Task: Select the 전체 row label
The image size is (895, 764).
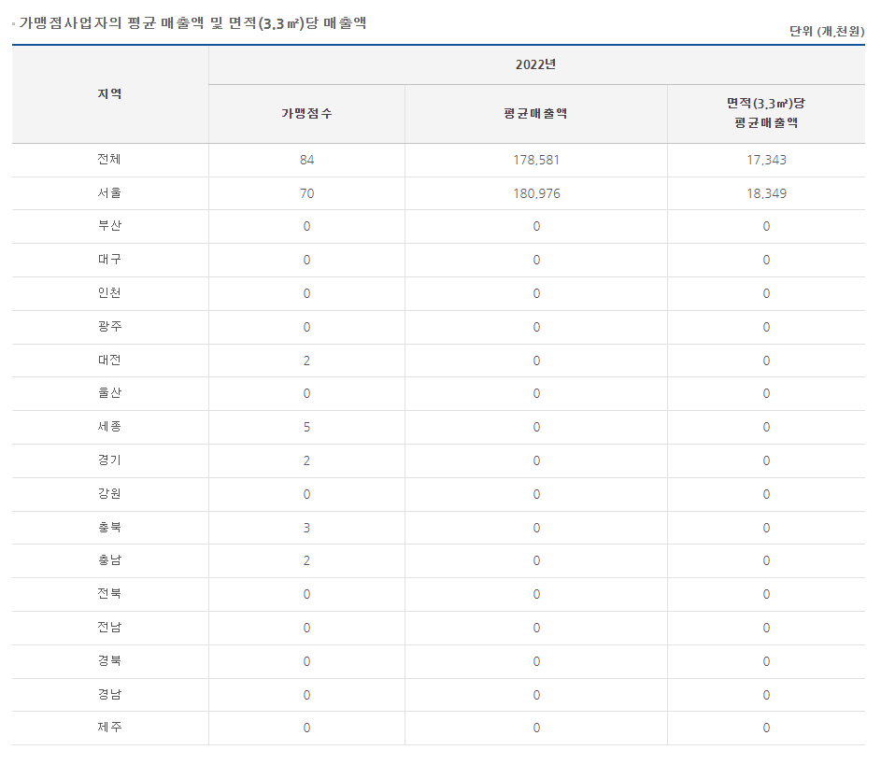Action: click(109, 159)
